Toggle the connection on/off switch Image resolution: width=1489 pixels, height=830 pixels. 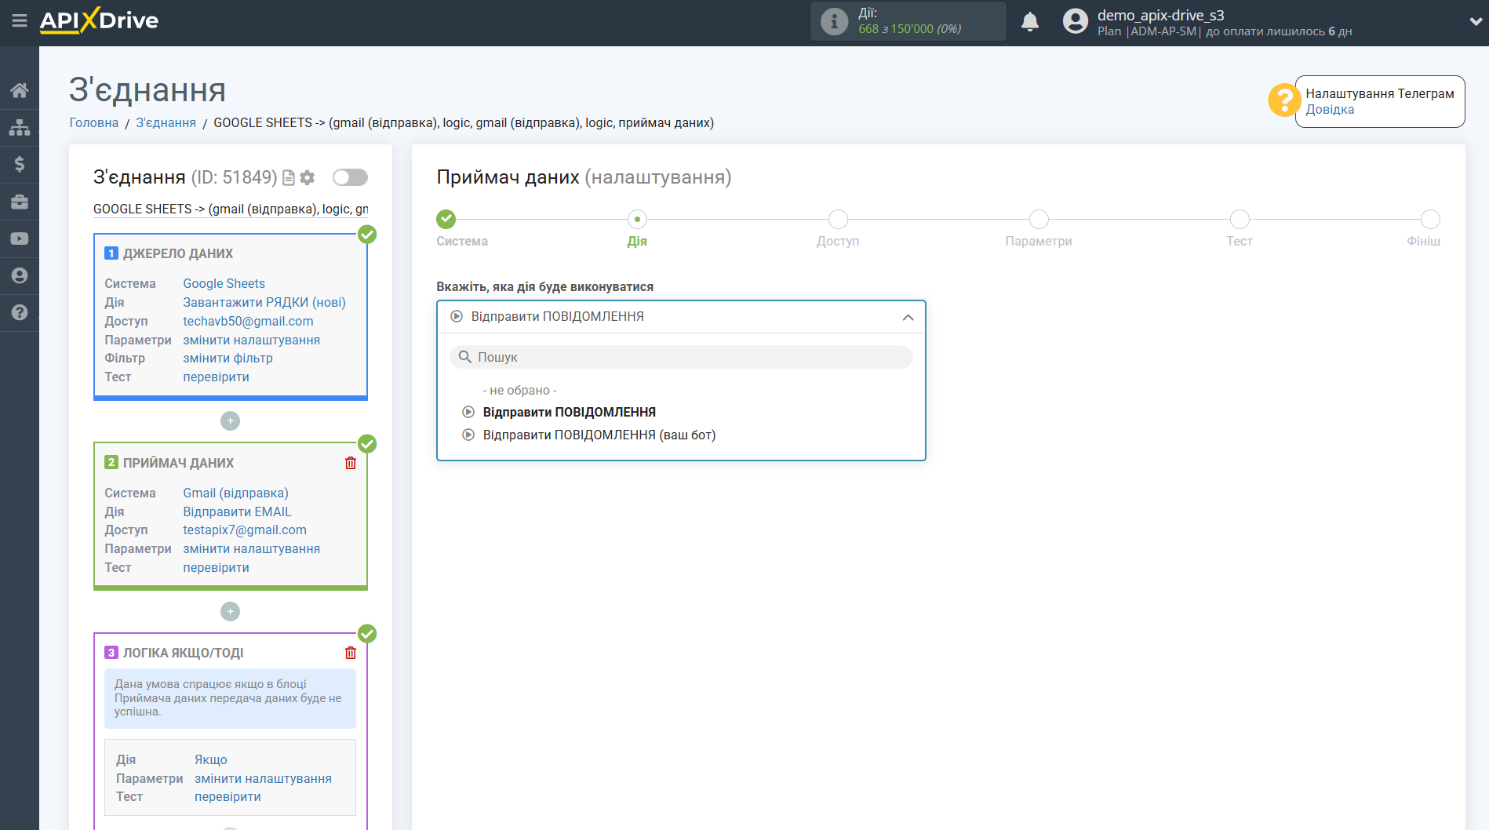click(350, 177)
